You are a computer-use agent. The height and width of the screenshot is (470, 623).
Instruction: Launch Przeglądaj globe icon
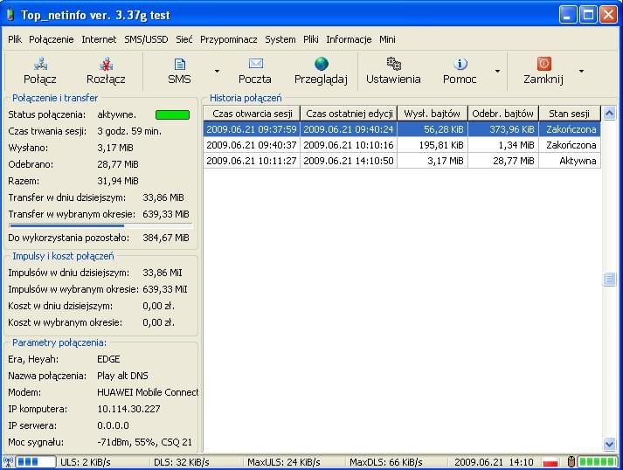pyautogui.click(x=321, y=64)
